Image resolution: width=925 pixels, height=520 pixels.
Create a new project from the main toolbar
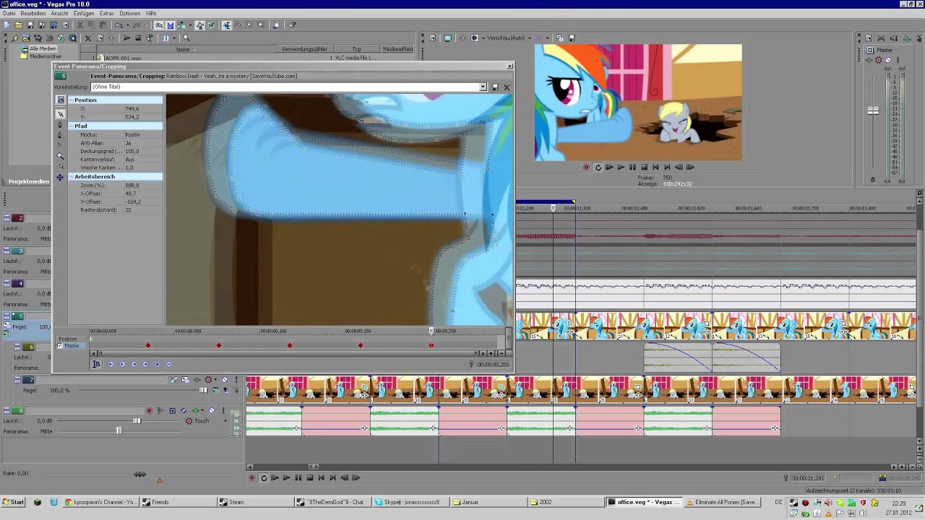click(x=7, y=25)
